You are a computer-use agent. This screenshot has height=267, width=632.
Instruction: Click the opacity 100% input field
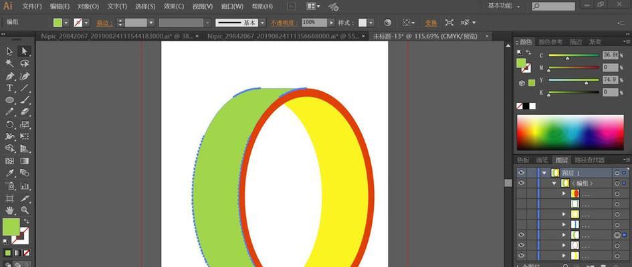[314, 23]
